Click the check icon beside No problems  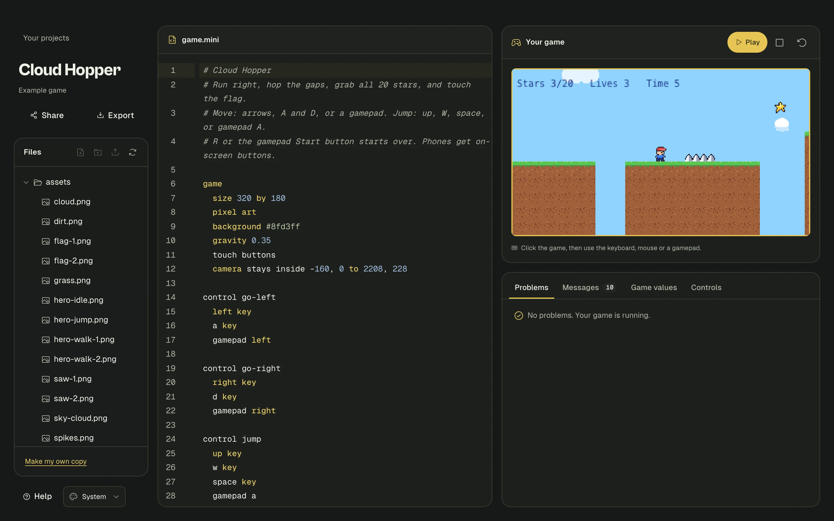click(518, 315)
